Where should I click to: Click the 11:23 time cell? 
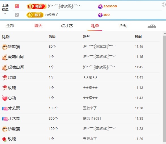[x=139, y=129]
